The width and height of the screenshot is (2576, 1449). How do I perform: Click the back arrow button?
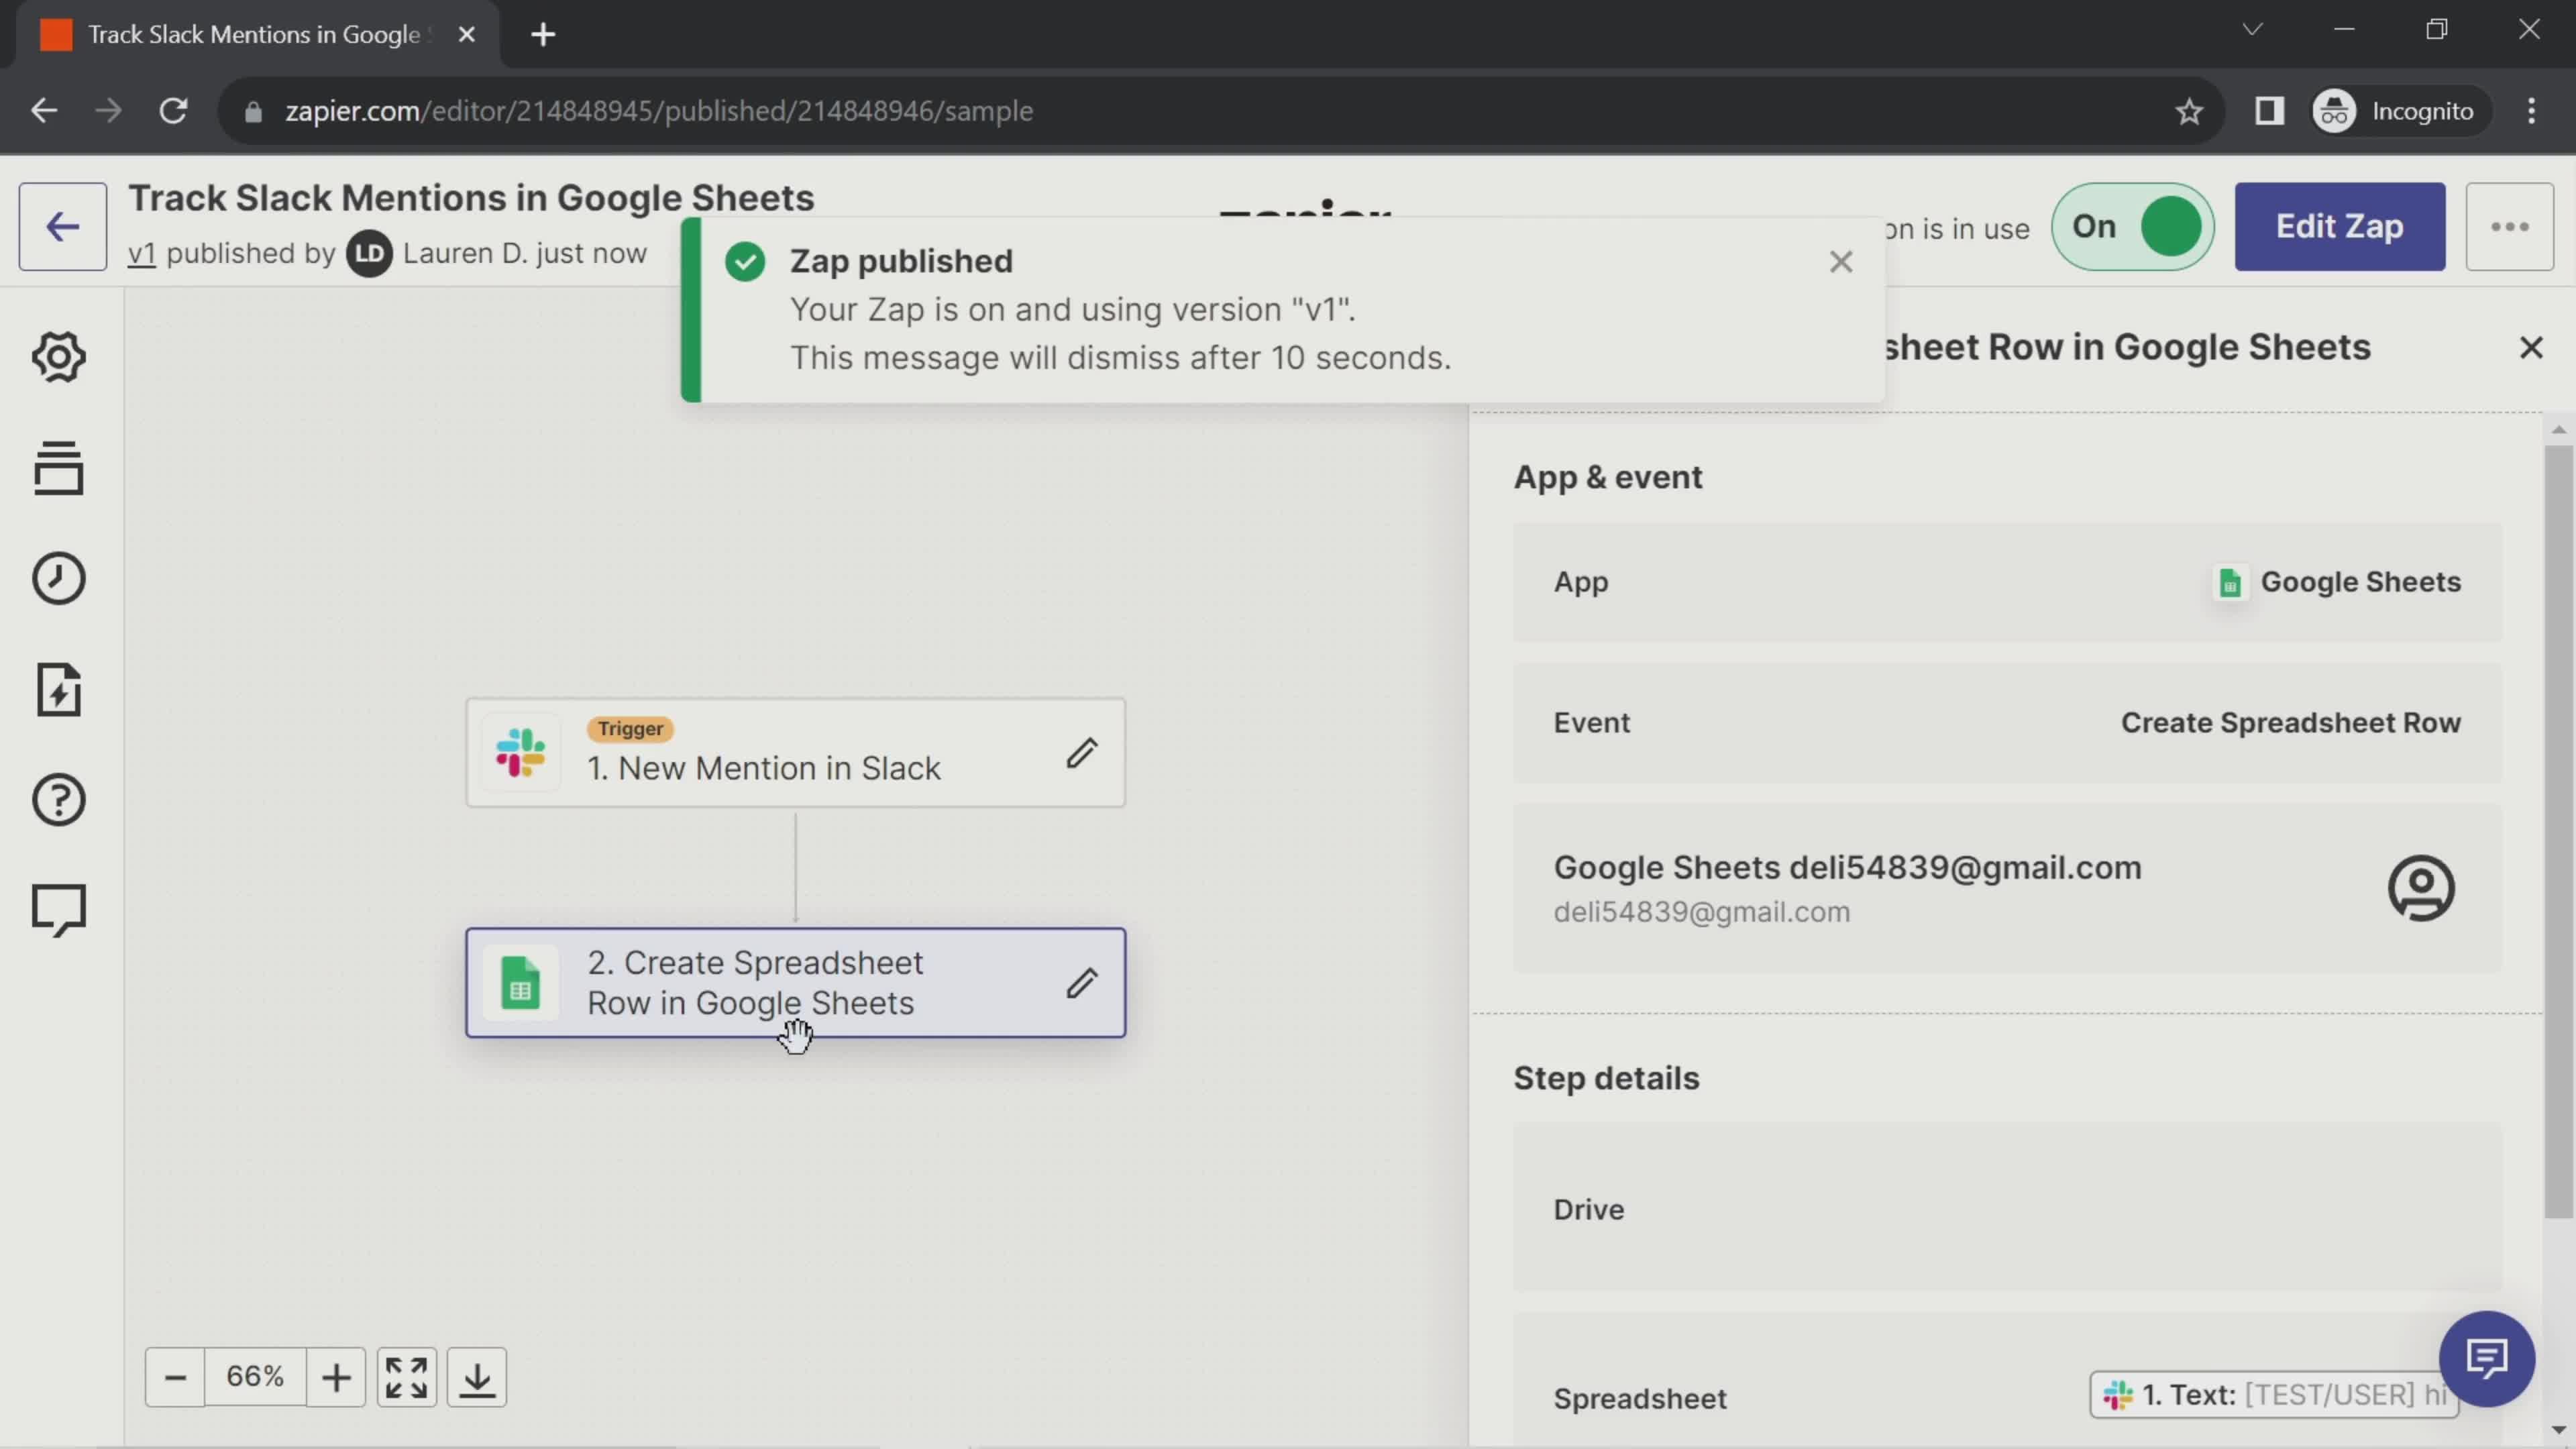(62, 225)
